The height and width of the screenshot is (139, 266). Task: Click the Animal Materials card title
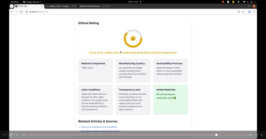click(166, 90)
